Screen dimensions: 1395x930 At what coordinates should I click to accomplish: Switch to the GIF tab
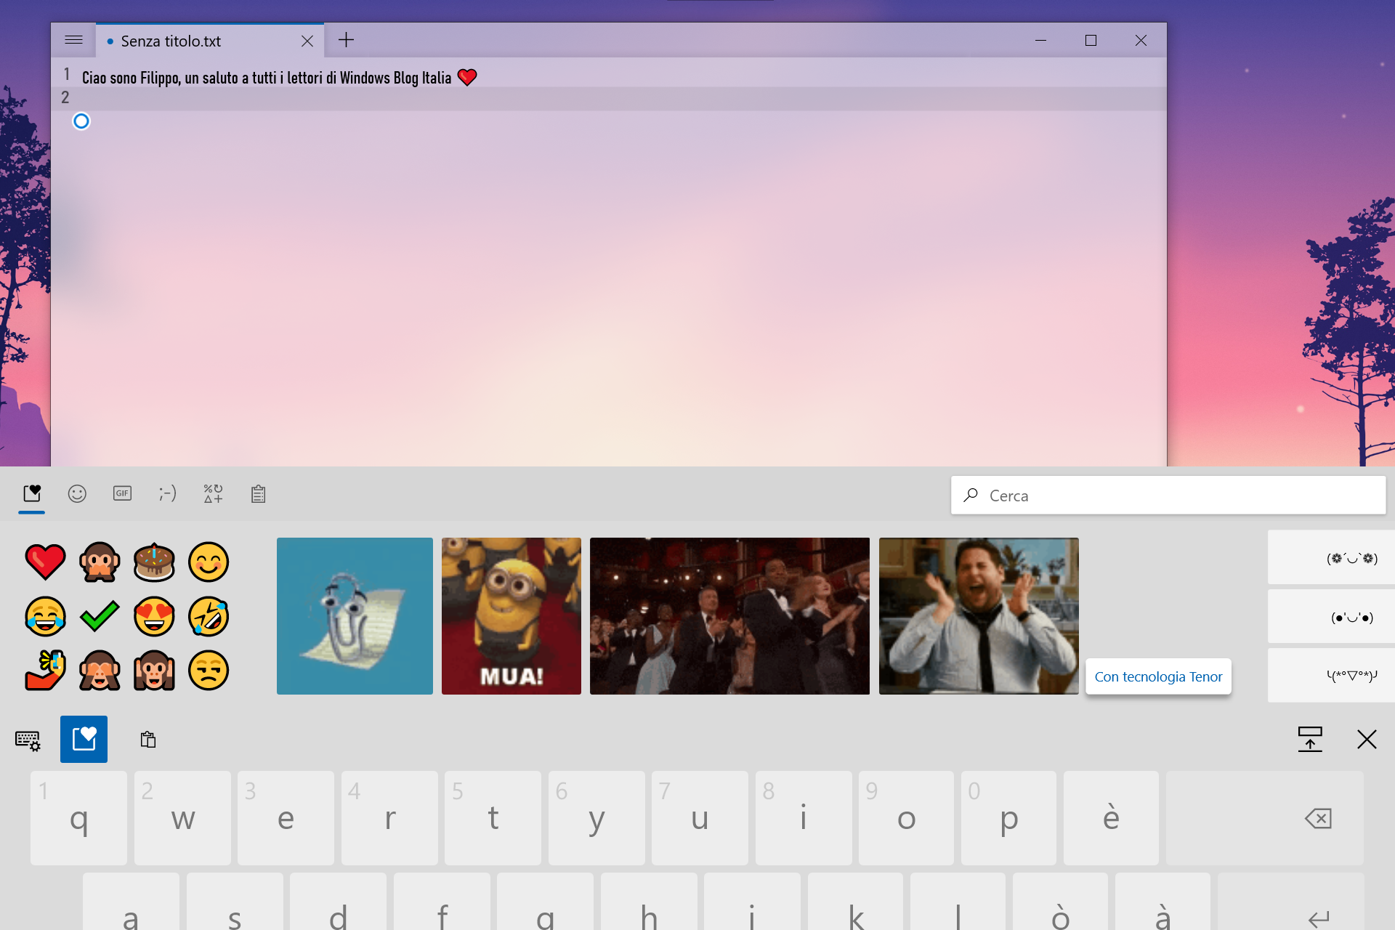[x=122, y=494]
